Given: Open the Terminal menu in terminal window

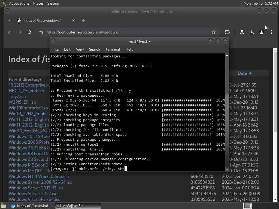Looking at the screenshot, I should 113,50.
